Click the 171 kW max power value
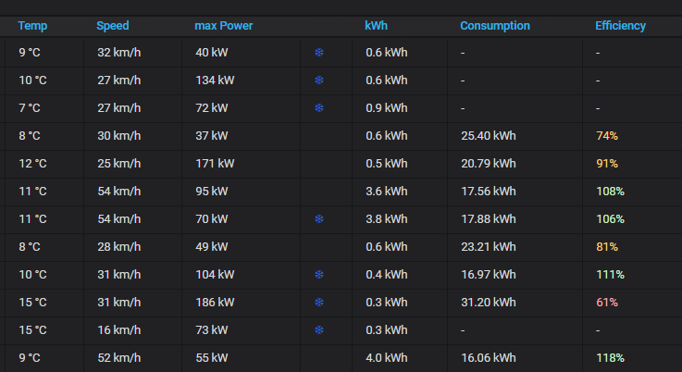 [x=215, y=164]
